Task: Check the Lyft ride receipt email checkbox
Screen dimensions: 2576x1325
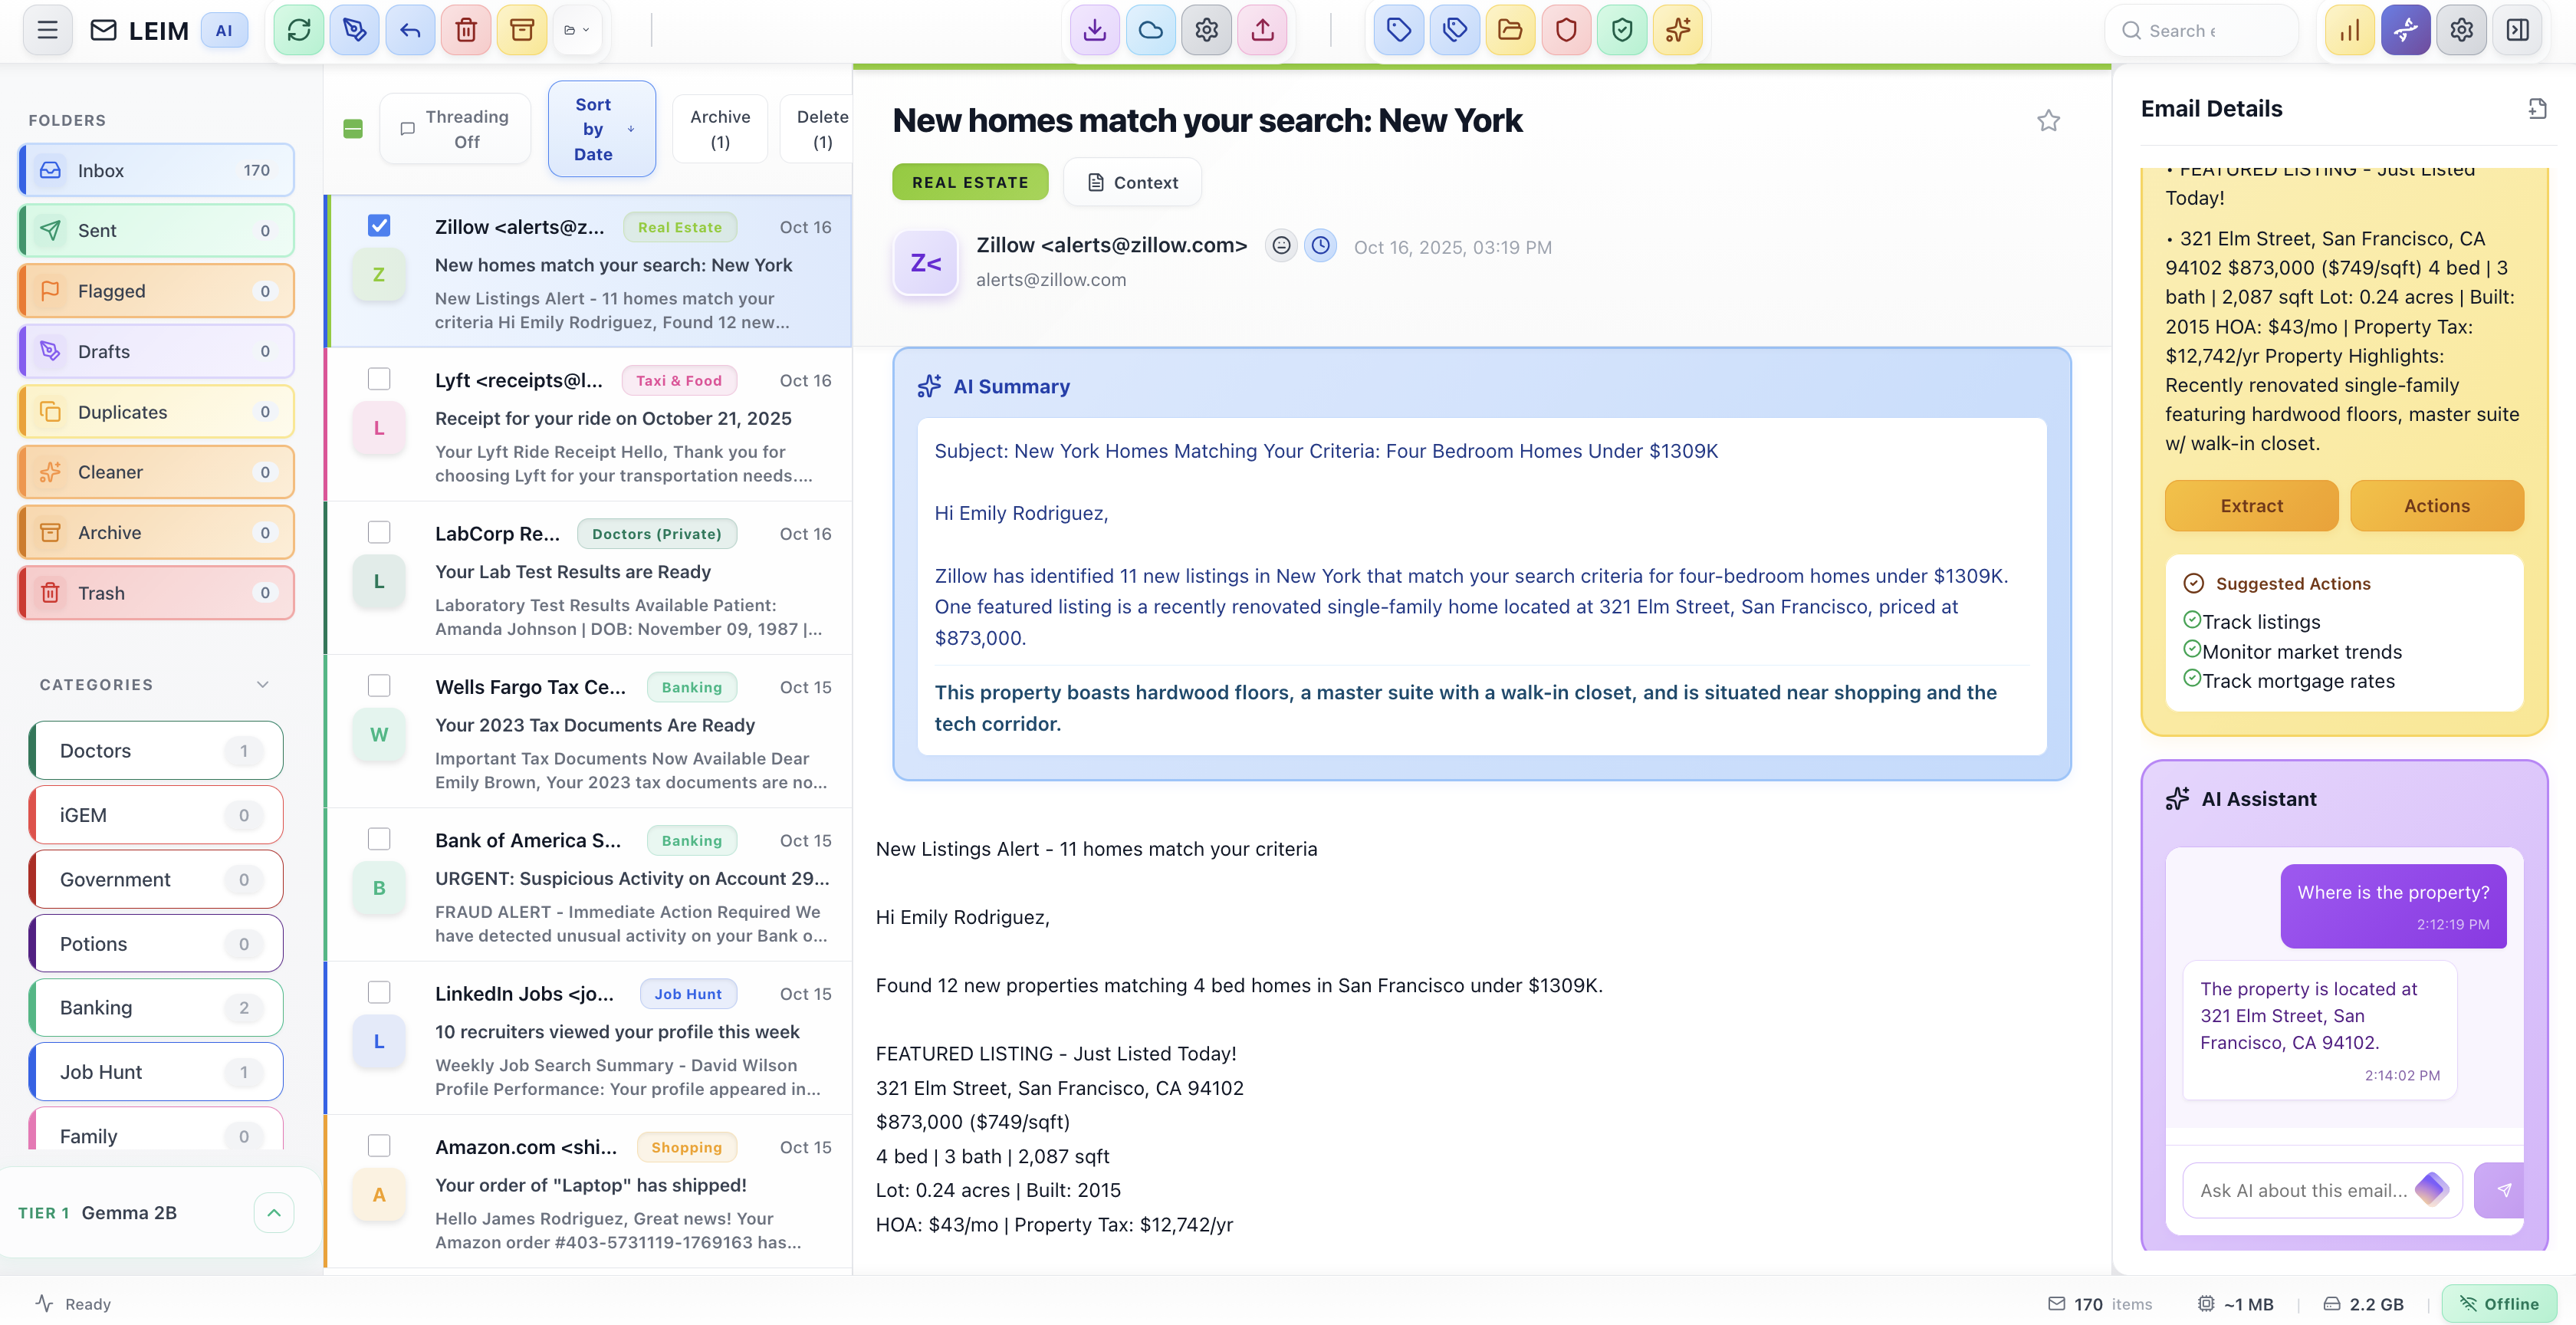Action: tap(379, 379)
